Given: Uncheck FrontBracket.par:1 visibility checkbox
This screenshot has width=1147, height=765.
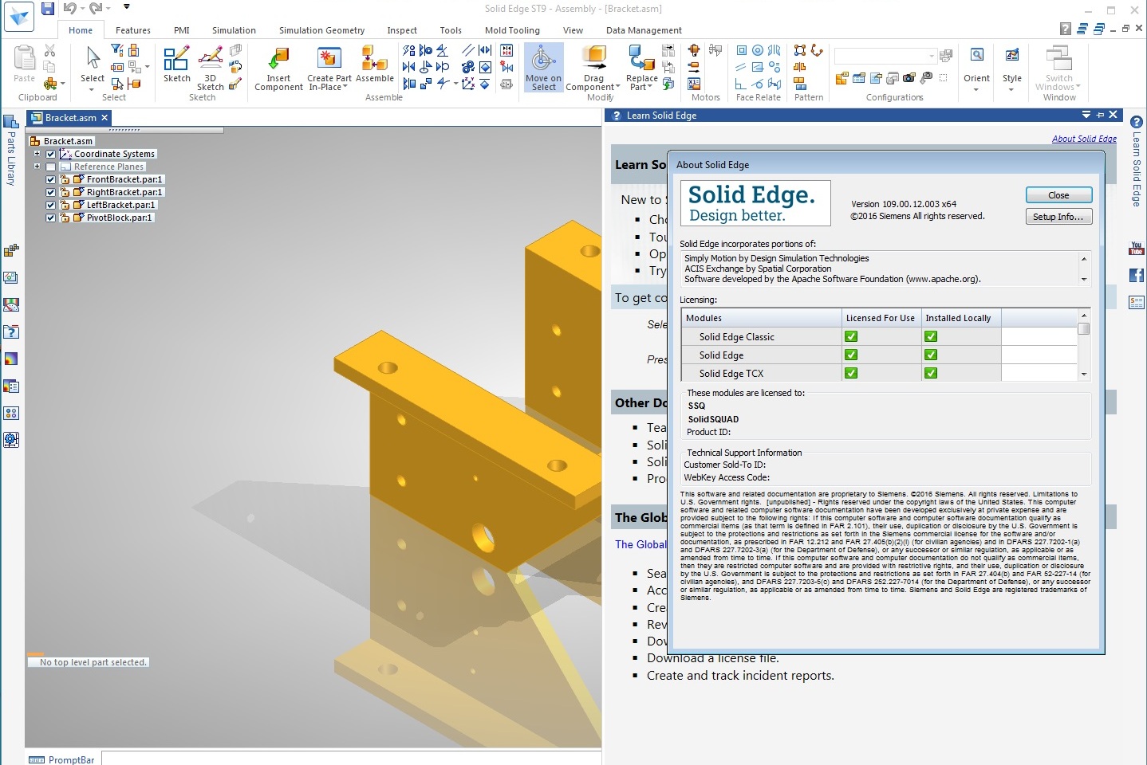Looking at the screenshot, I should pos(51,180).
